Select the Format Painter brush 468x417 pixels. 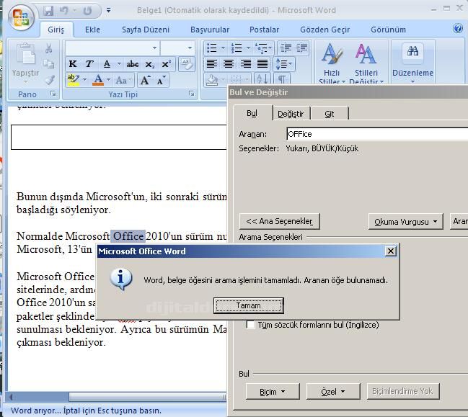click(49, 80)
